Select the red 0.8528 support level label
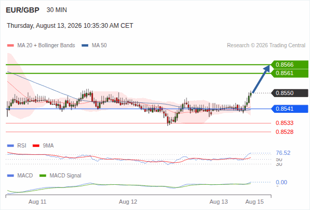Viewport: 310px width, 210px height. tap(284, 132)
